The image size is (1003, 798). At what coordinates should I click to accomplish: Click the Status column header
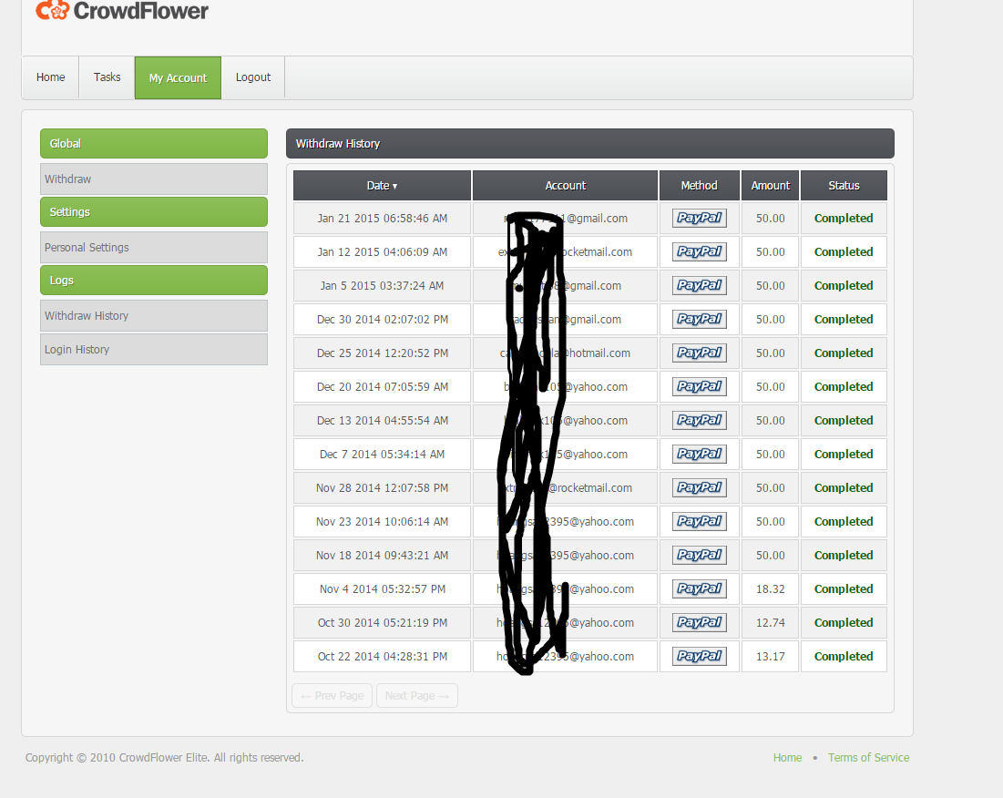844,186
